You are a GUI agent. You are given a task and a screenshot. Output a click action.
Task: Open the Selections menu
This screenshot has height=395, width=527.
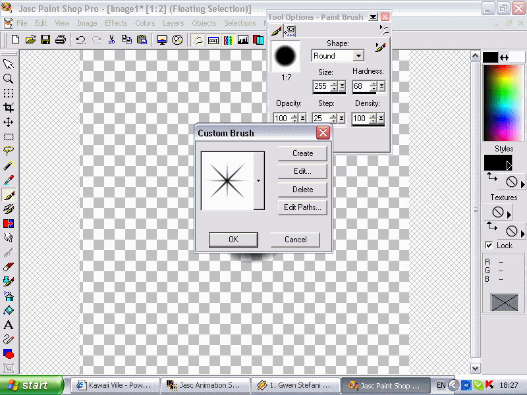click(240, 23)
